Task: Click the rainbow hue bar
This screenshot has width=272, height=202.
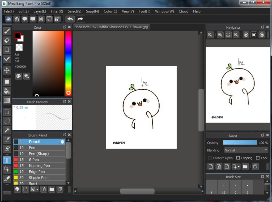Action: (68, 63)
